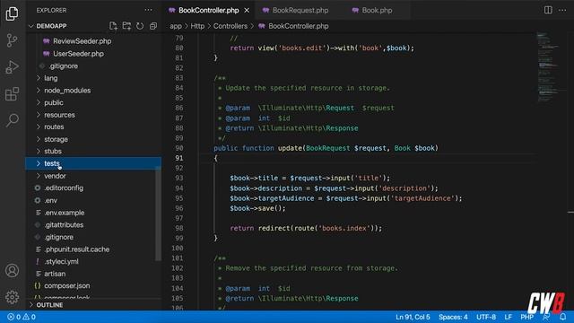Close the BookController.php tab
Image resolution: width=574 pixels, height=323 pixels.
pyautogui.click(x=247, y=10)
